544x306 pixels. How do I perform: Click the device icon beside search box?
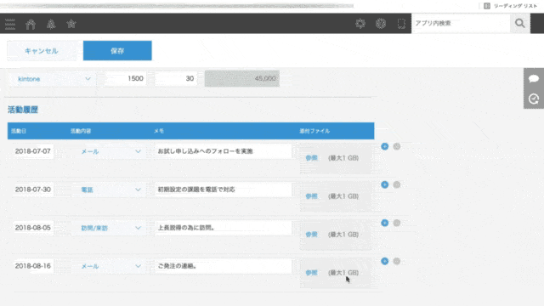point(401,23)
